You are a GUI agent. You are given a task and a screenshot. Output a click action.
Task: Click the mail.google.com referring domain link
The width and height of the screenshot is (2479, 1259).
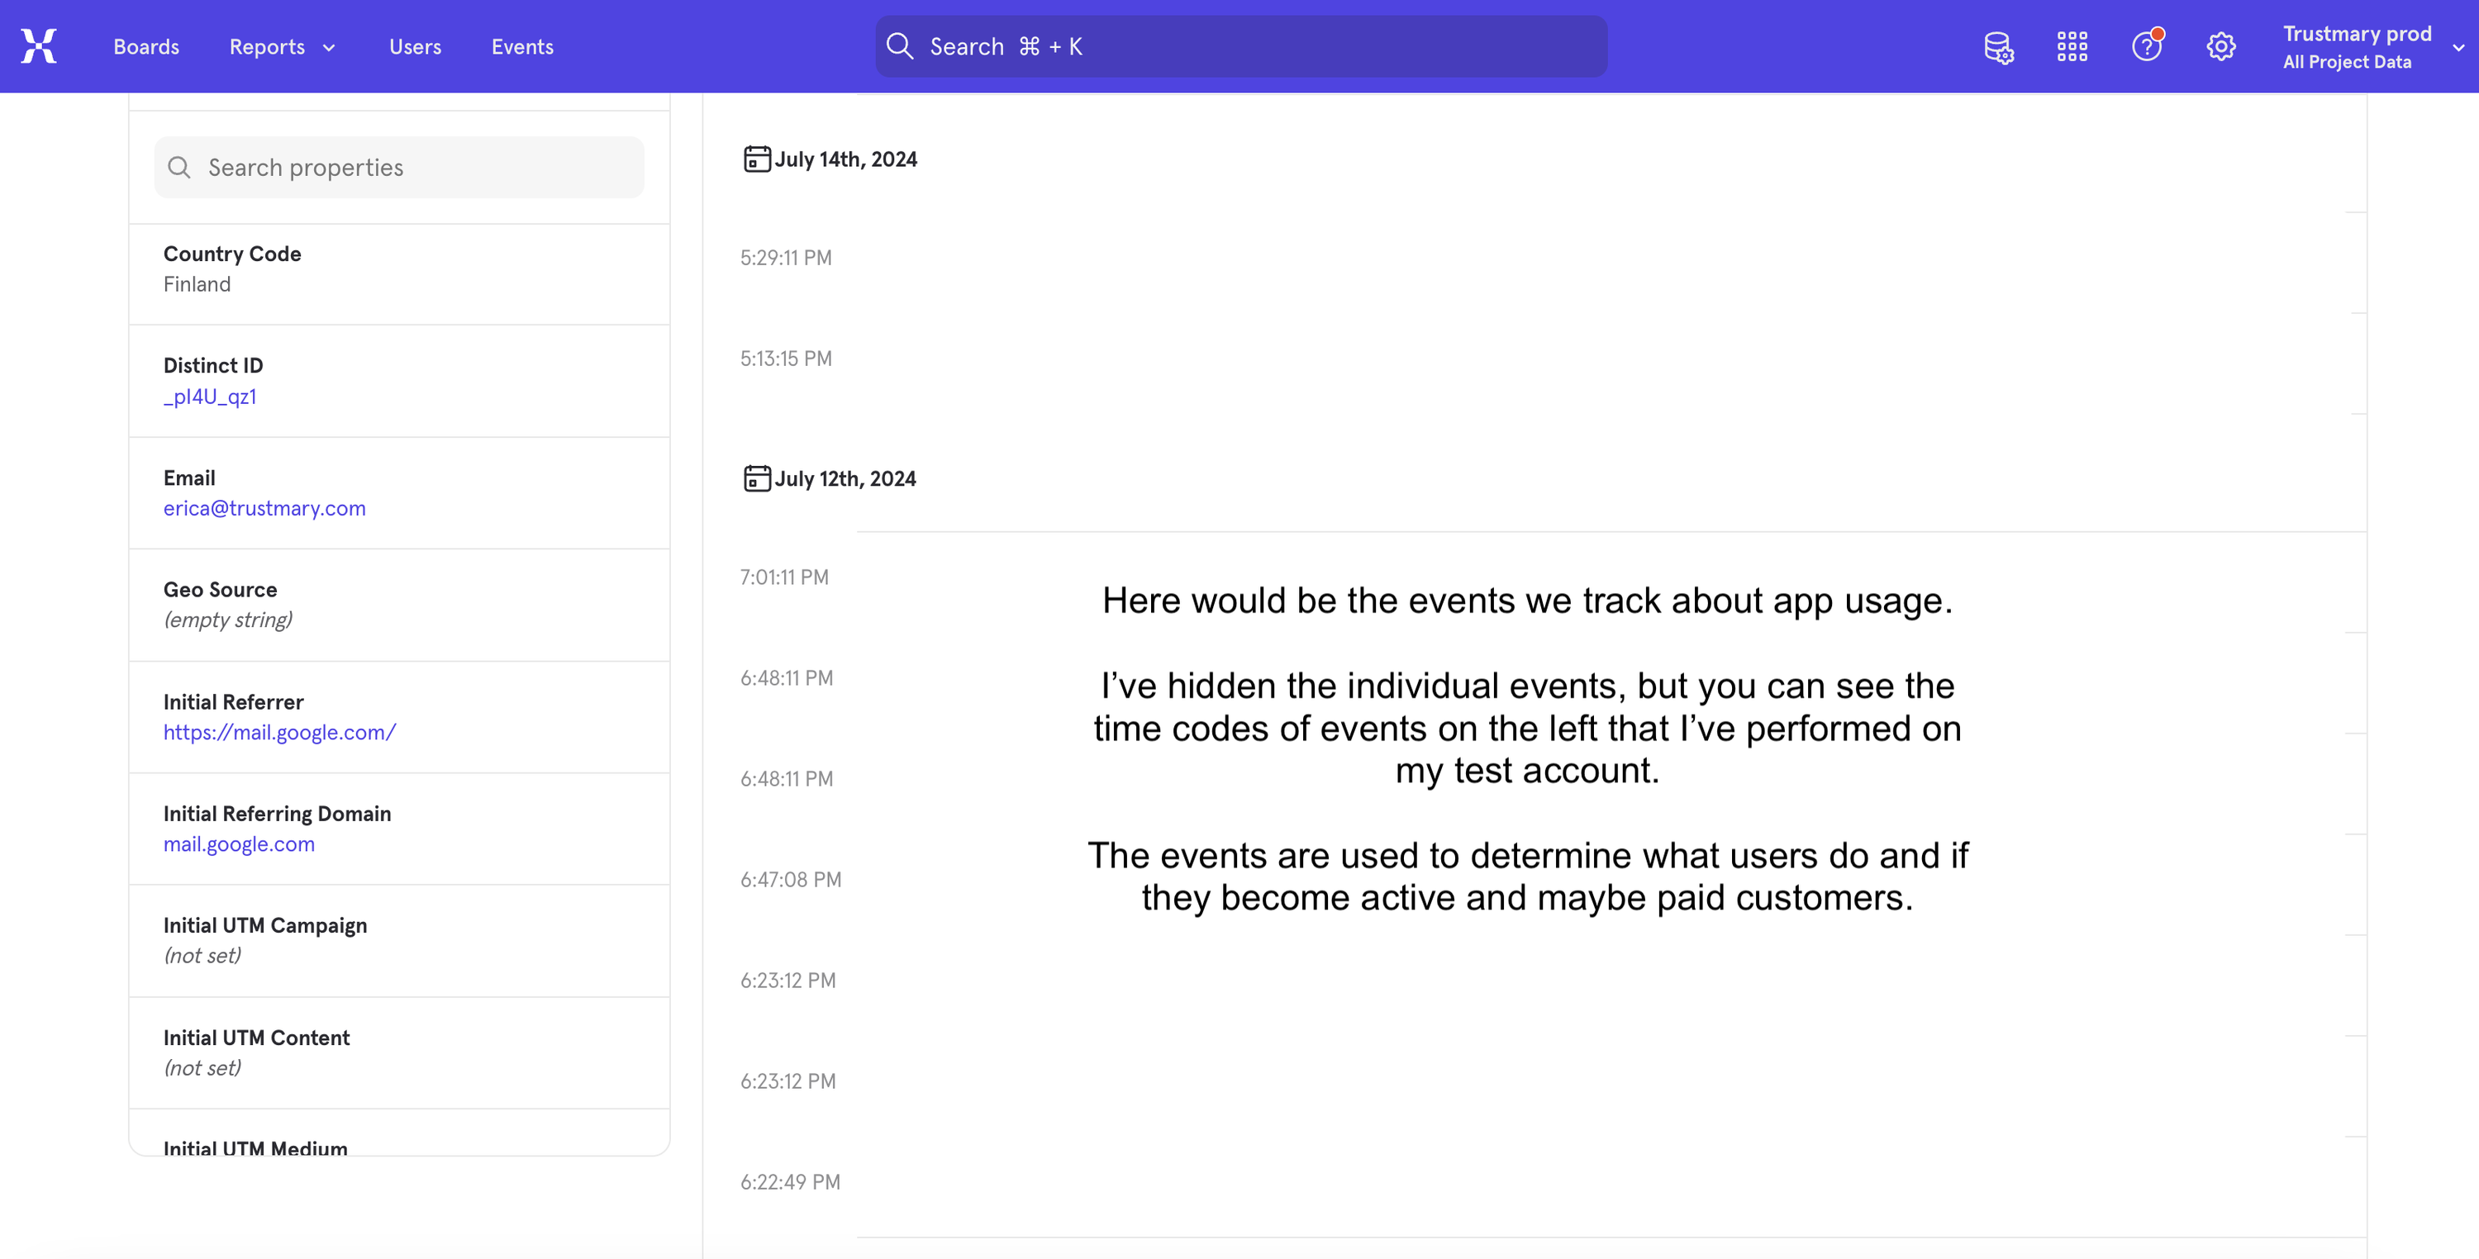pyautogui.click(x=239, y=843)
